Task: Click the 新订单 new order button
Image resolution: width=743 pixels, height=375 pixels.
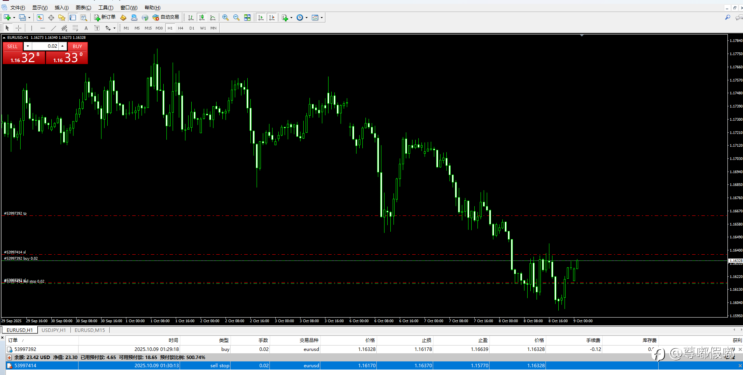Action: (x=105, y=17)
